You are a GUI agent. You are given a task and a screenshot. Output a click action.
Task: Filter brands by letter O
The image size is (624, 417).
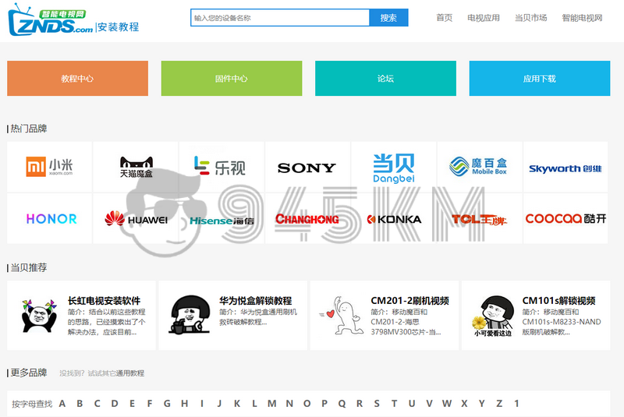point(307,404)
